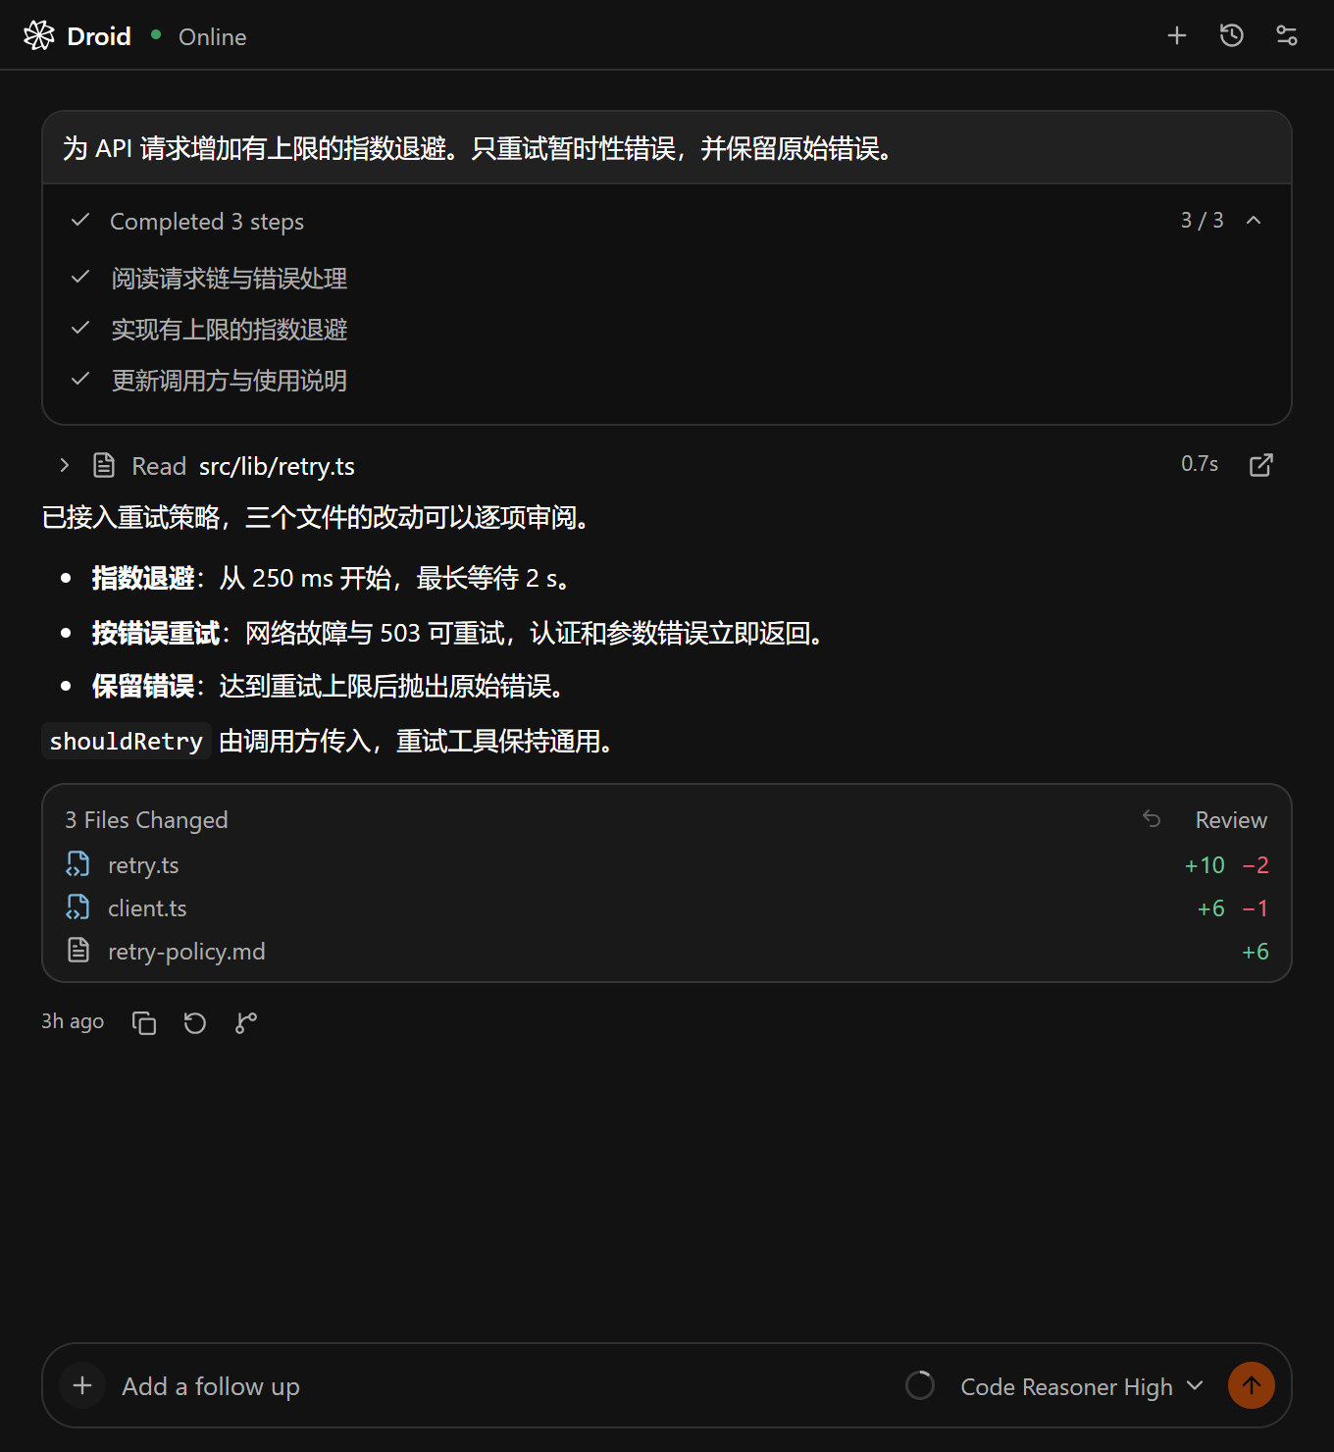Expand the Read src/lib/retry.ts step
The height and width of the screenshot is (1452, 1334).
tap(65, 465)
